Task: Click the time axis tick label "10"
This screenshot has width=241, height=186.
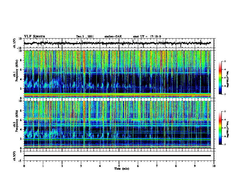Action: tap(214, 166)
